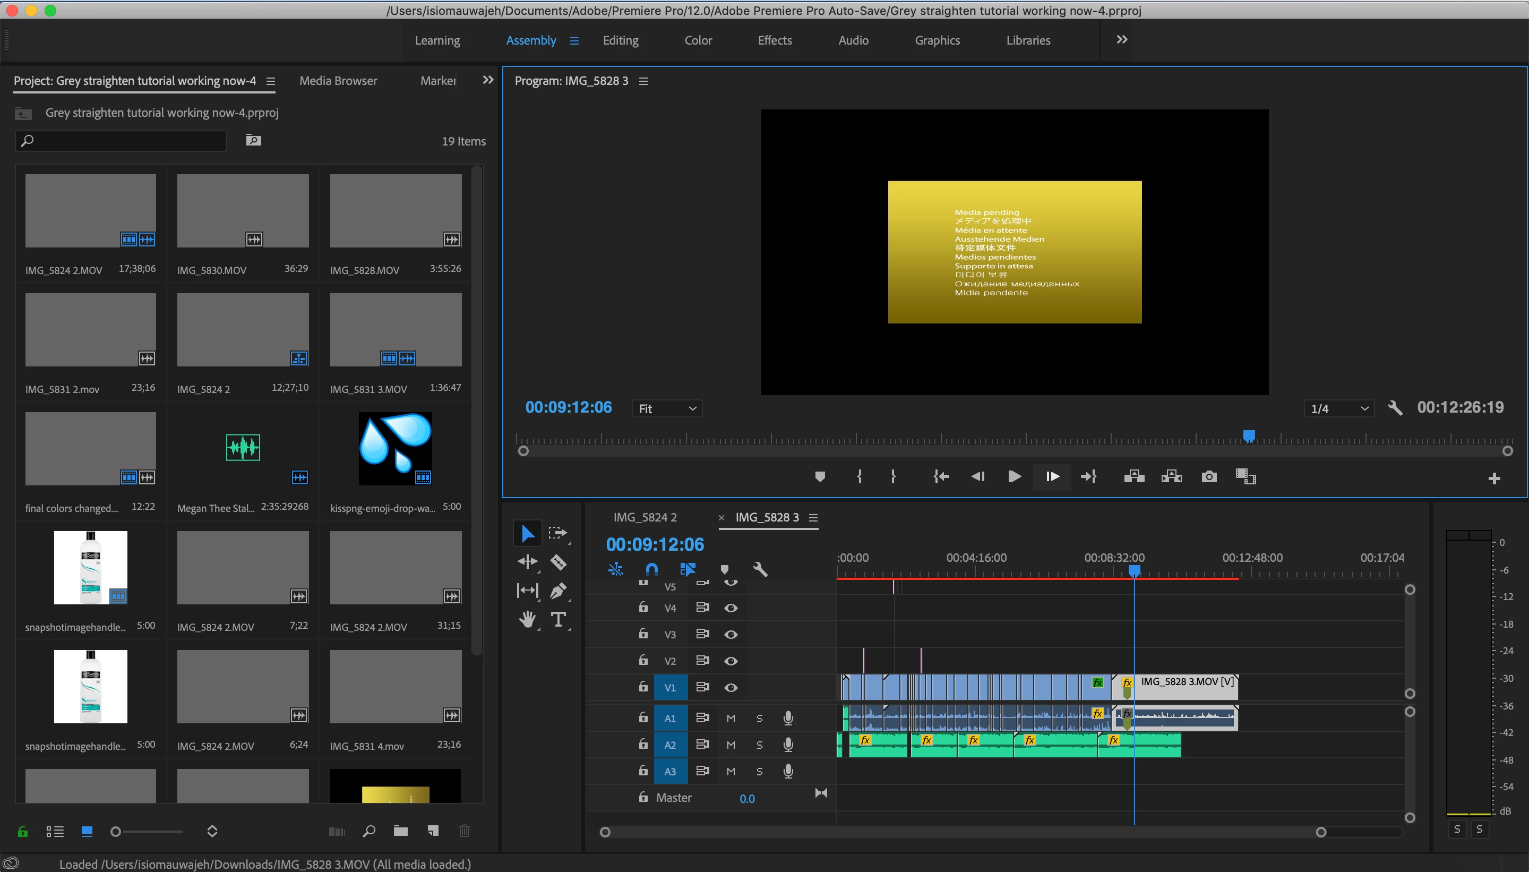Select the Razor tool
The image size is (1529, 872).
coord(558,562)
